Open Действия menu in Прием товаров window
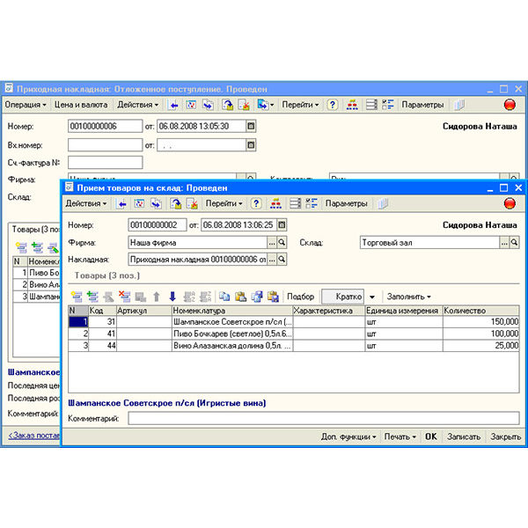This screenshot has width=528, height=528. pyautogui.click(x=86, y=203)
